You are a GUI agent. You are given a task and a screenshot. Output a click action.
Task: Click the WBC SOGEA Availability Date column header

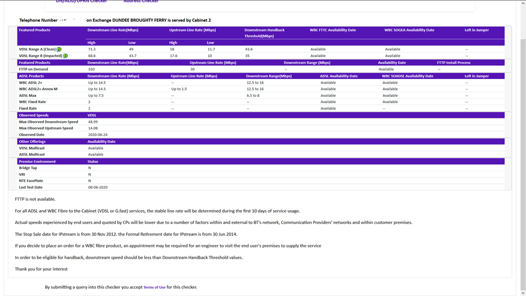(x=409, y=30)
